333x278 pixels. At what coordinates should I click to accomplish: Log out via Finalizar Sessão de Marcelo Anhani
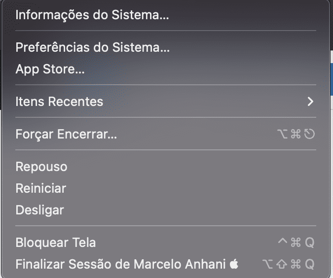tap(121, 264)
